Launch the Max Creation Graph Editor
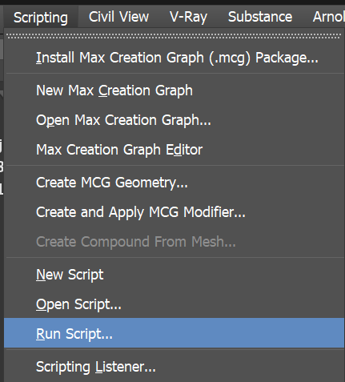 [x=175, y=150]
